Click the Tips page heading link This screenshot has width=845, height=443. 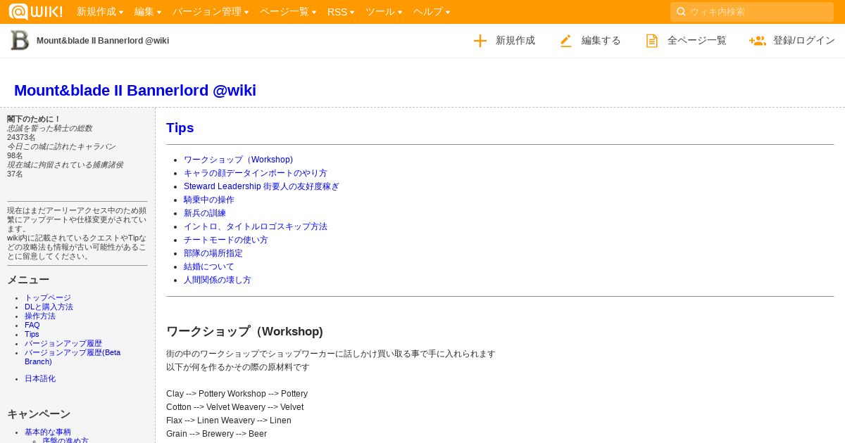(x=180, y=128)
